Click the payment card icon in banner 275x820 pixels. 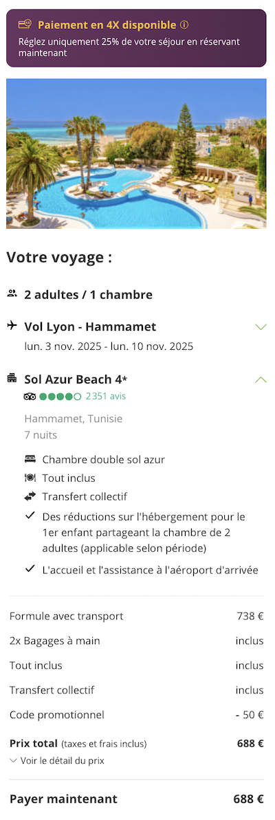[x=25, y=24]
